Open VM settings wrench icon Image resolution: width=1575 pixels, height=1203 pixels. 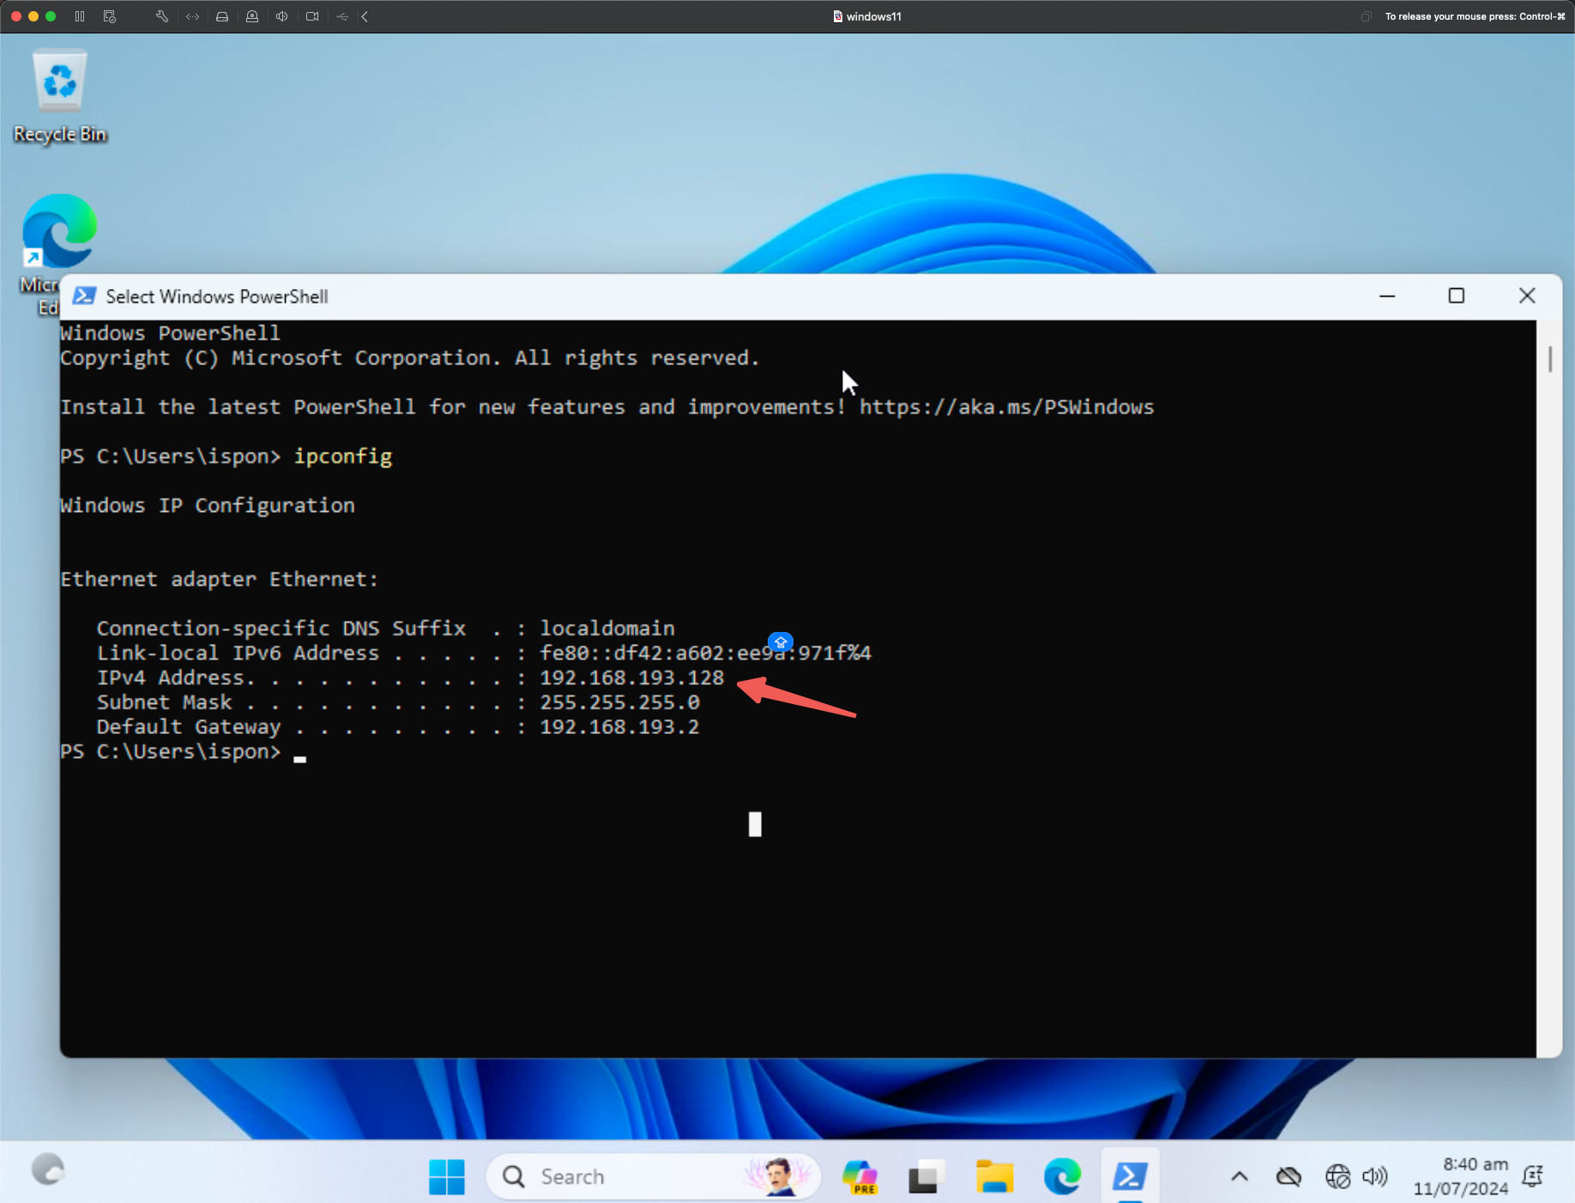click(161, 16)
